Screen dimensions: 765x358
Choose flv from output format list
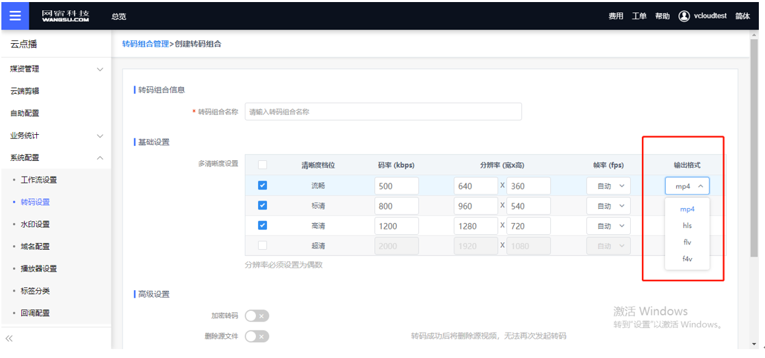[x=687, y=242]
